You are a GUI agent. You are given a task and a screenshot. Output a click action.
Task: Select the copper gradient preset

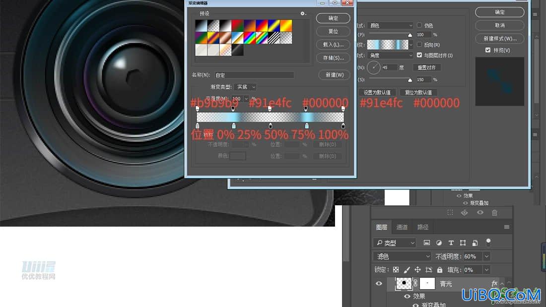(x=225, y=38)
